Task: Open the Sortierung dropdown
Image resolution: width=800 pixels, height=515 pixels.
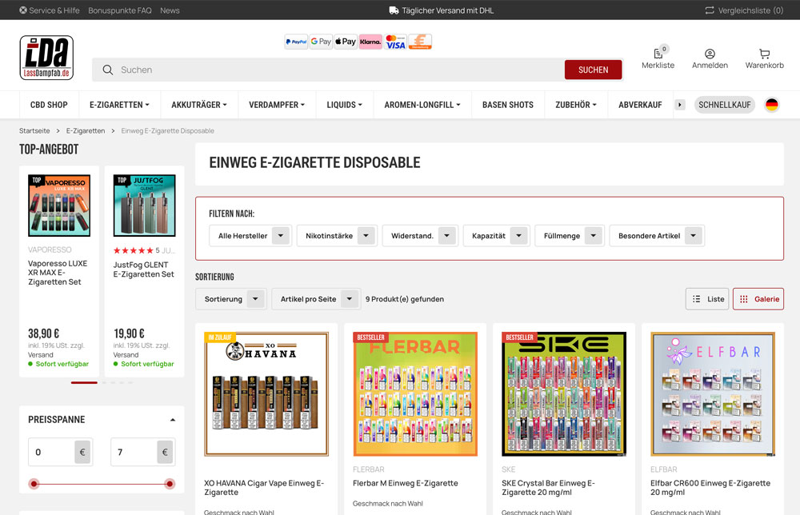Action: click(230, 299)
